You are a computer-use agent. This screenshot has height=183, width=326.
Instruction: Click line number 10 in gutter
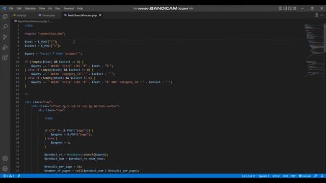18,62
